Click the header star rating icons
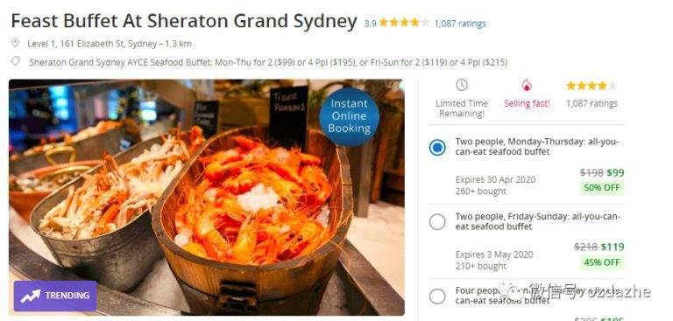The width and height of the screenshot is (673, 321). 404,23
